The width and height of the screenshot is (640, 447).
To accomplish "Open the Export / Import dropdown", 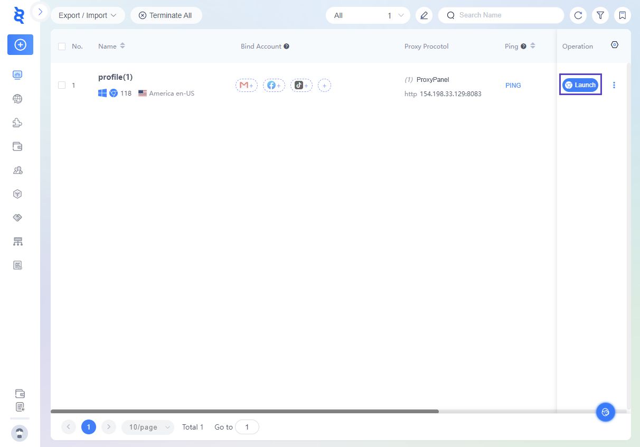I will coord(87,15).
